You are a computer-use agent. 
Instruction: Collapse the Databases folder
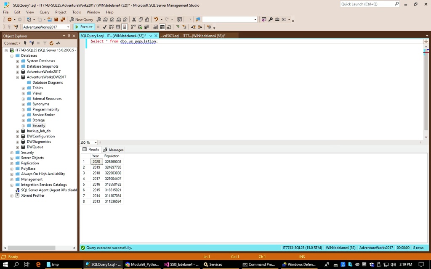[x=12, y=56]
